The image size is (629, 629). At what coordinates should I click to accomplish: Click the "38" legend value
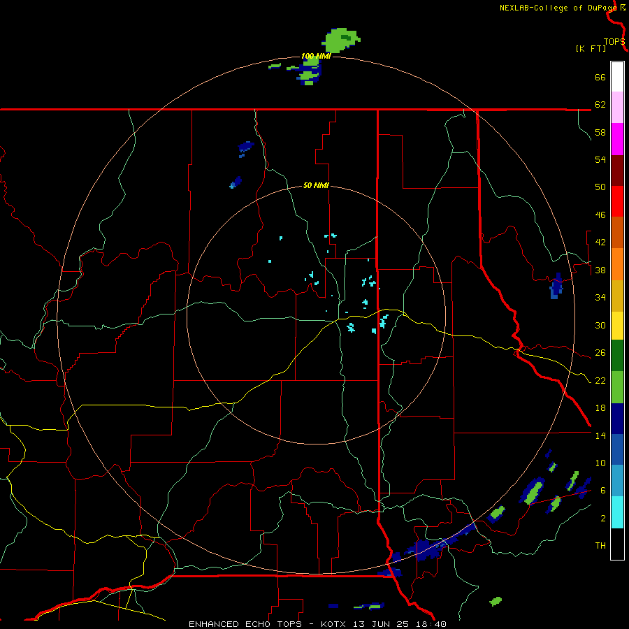click(600, 270)
